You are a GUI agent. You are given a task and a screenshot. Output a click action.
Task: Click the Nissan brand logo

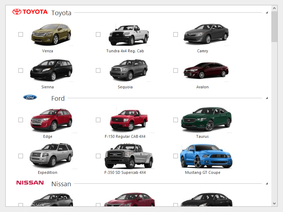pyautogui.click(x=30, y=183)
